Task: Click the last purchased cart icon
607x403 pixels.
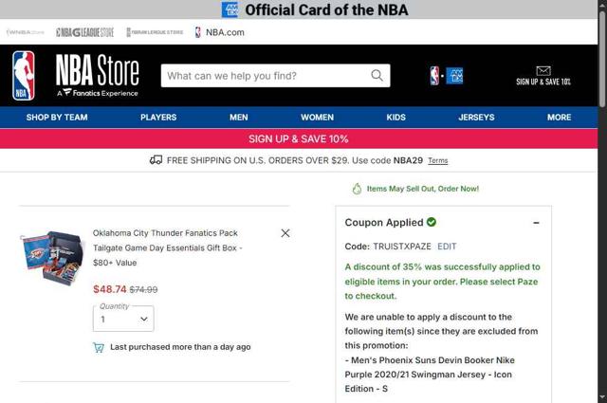Action: [99, 347]
